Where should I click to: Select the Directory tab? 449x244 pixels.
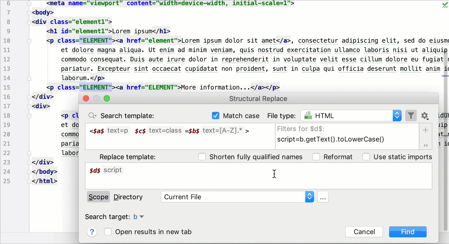pyautogui.click(x=128, y=197)
